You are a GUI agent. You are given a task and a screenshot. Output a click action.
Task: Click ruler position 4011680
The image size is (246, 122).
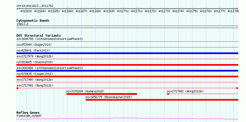(x=95, y=11)
